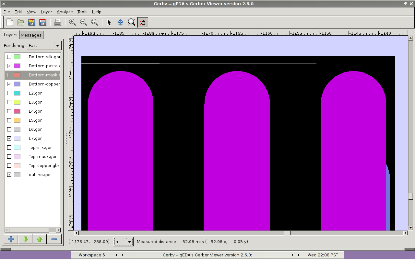Enable the Bottom-silk.gbr layer checkbox
Screen dimensions: 415x259
(9, 57)
